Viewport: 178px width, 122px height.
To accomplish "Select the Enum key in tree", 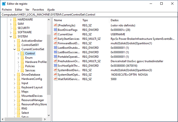I will click(29, 57).
